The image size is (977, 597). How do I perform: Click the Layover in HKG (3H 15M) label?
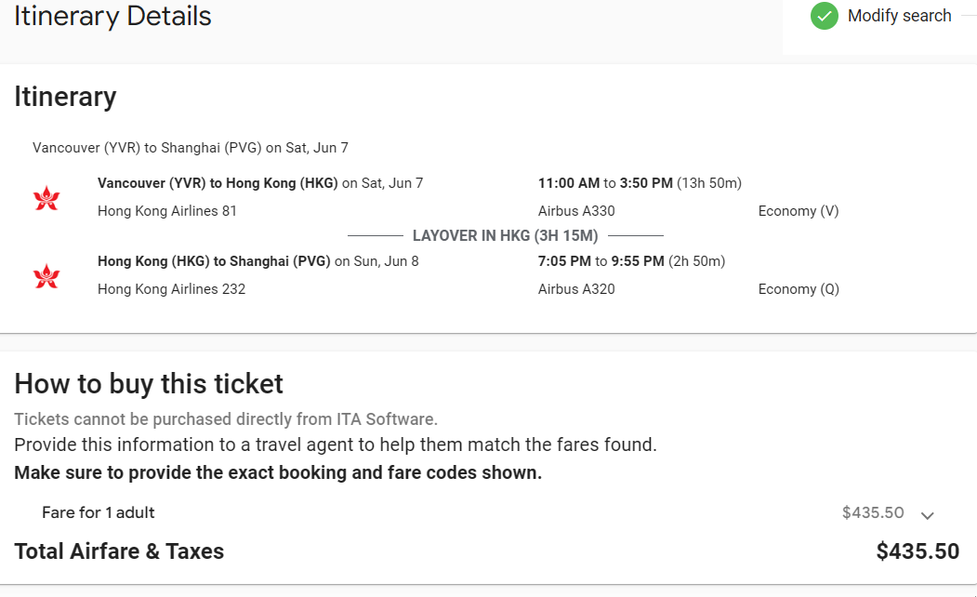pos(505,236)
